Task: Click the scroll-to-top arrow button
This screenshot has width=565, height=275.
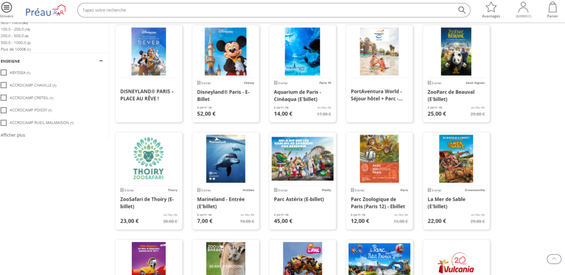Action: [x=554, y=259]
